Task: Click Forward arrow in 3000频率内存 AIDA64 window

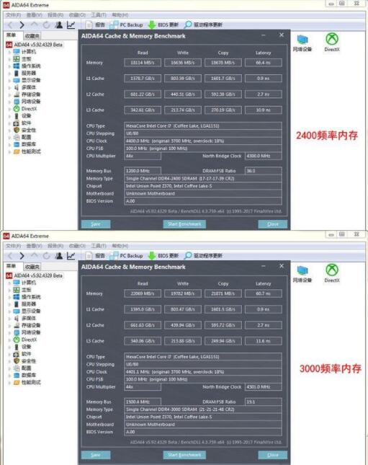Action: click(x=22, y=256)
